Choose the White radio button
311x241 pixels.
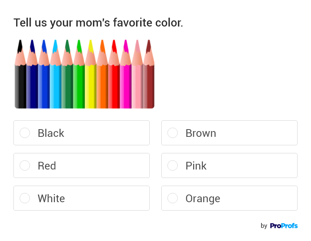[x=25, y=198]
